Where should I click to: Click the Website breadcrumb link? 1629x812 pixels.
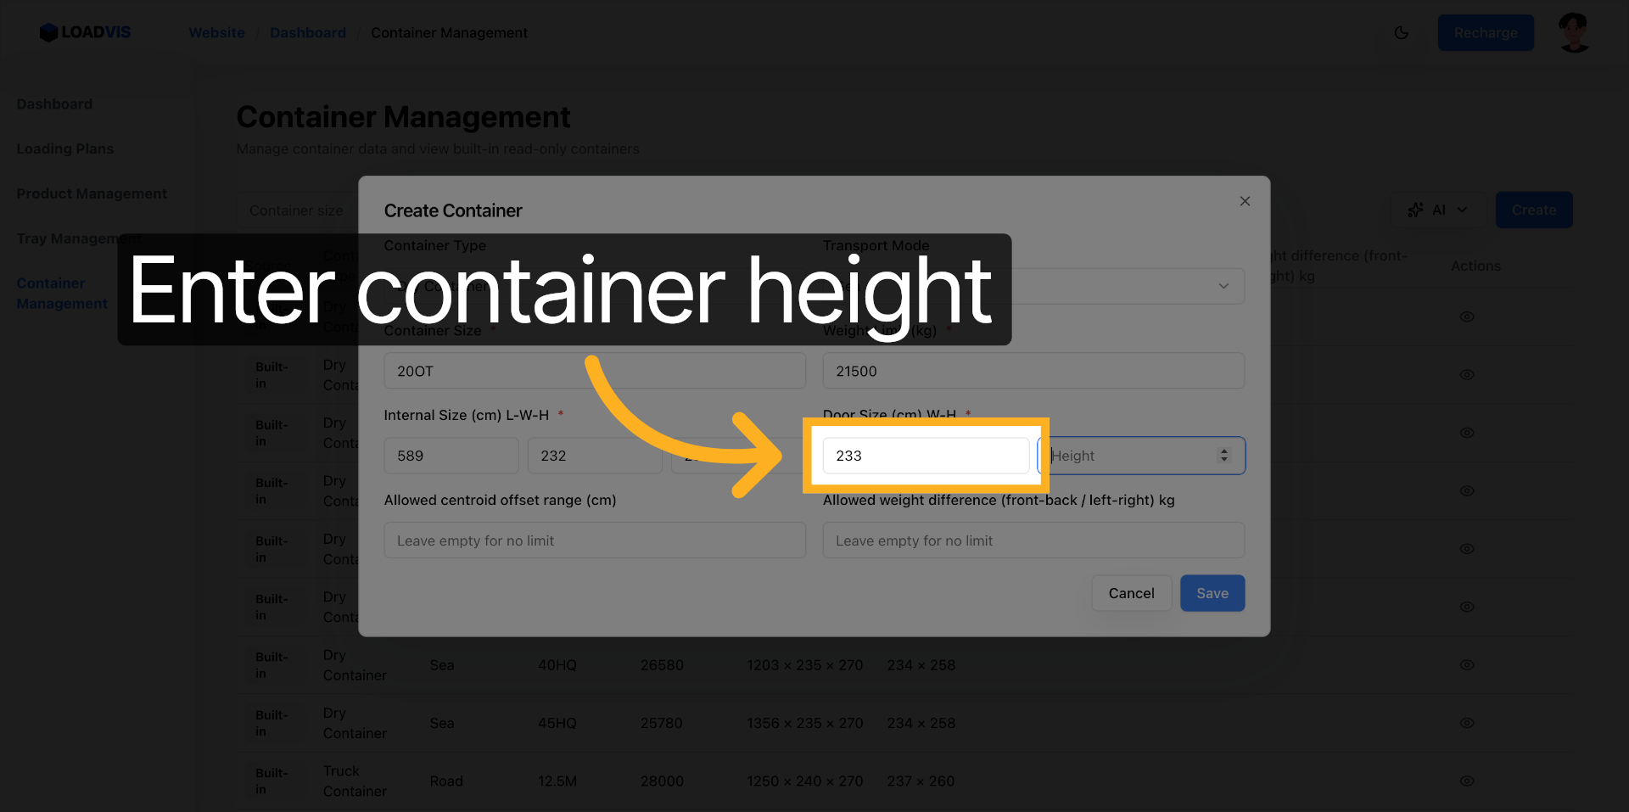(x=216, y=33)
